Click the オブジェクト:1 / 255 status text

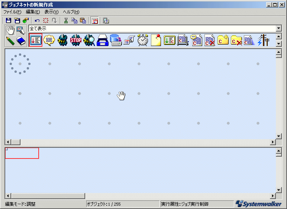tap(104, 204)
